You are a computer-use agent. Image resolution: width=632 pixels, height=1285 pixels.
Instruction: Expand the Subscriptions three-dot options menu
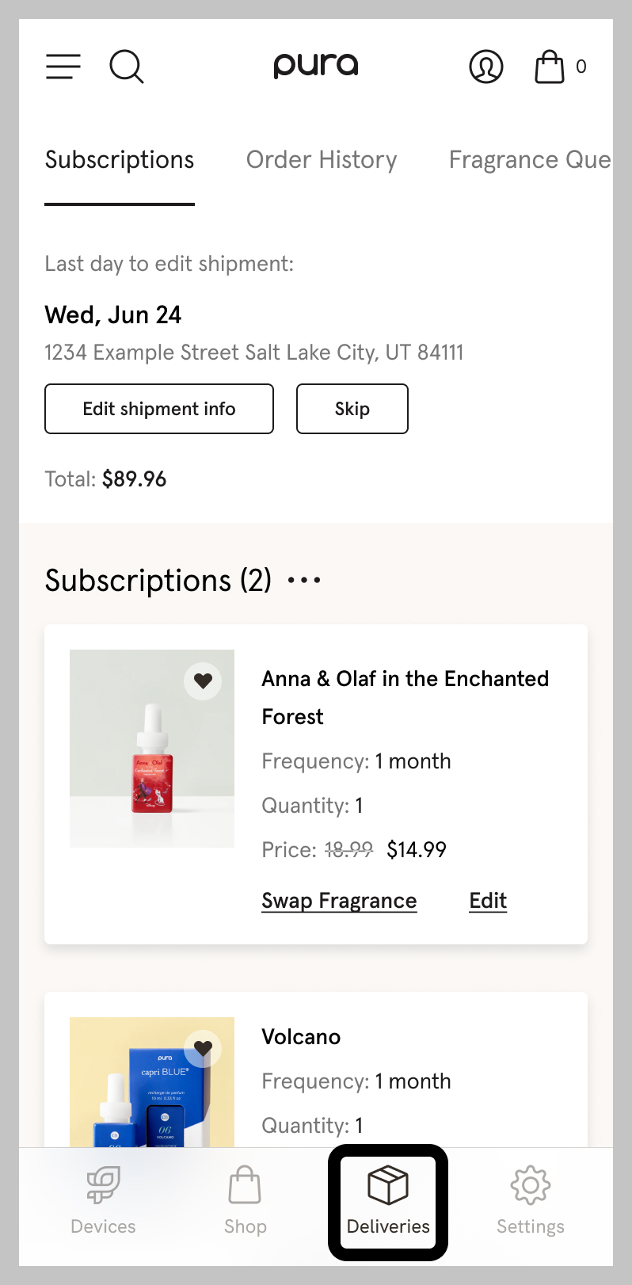[x=304, y=581]
